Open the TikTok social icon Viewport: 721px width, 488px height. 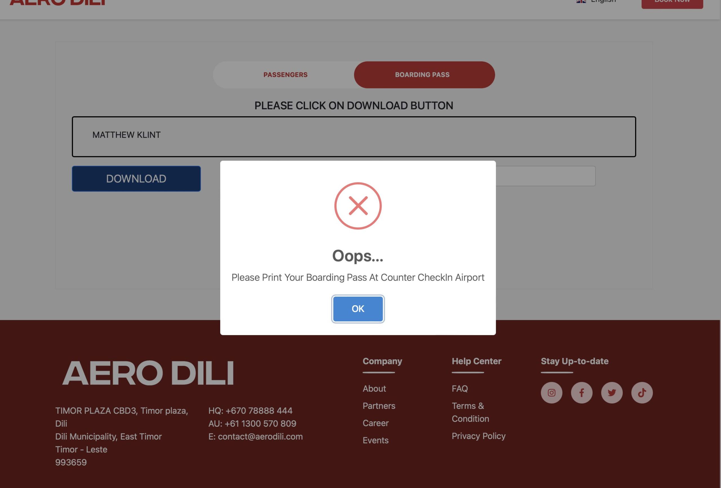click(642, 393)
